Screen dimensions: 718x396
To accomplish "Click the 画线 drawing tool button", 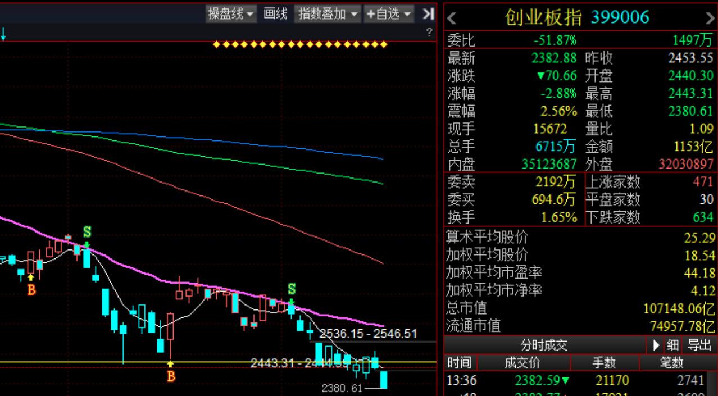I will (x=275, y=14).
